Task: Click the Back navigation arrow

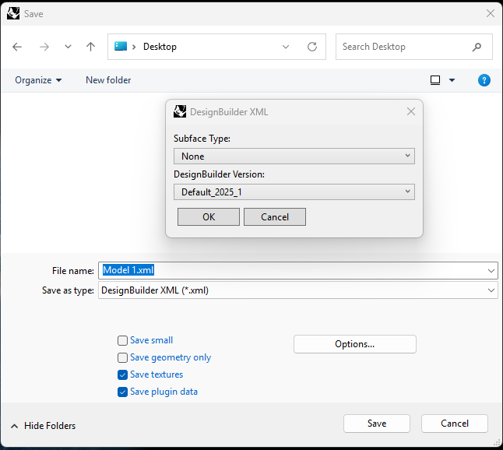Action: point(17,47)
